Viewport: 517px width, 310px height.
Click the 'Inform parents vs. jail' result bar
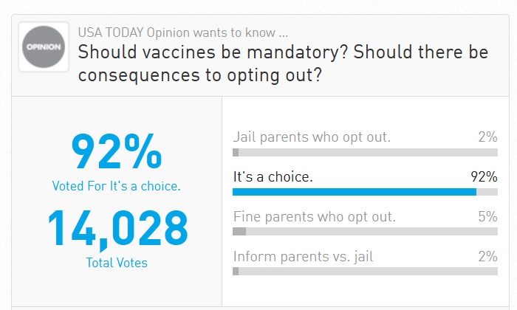[x=365, y=272]
